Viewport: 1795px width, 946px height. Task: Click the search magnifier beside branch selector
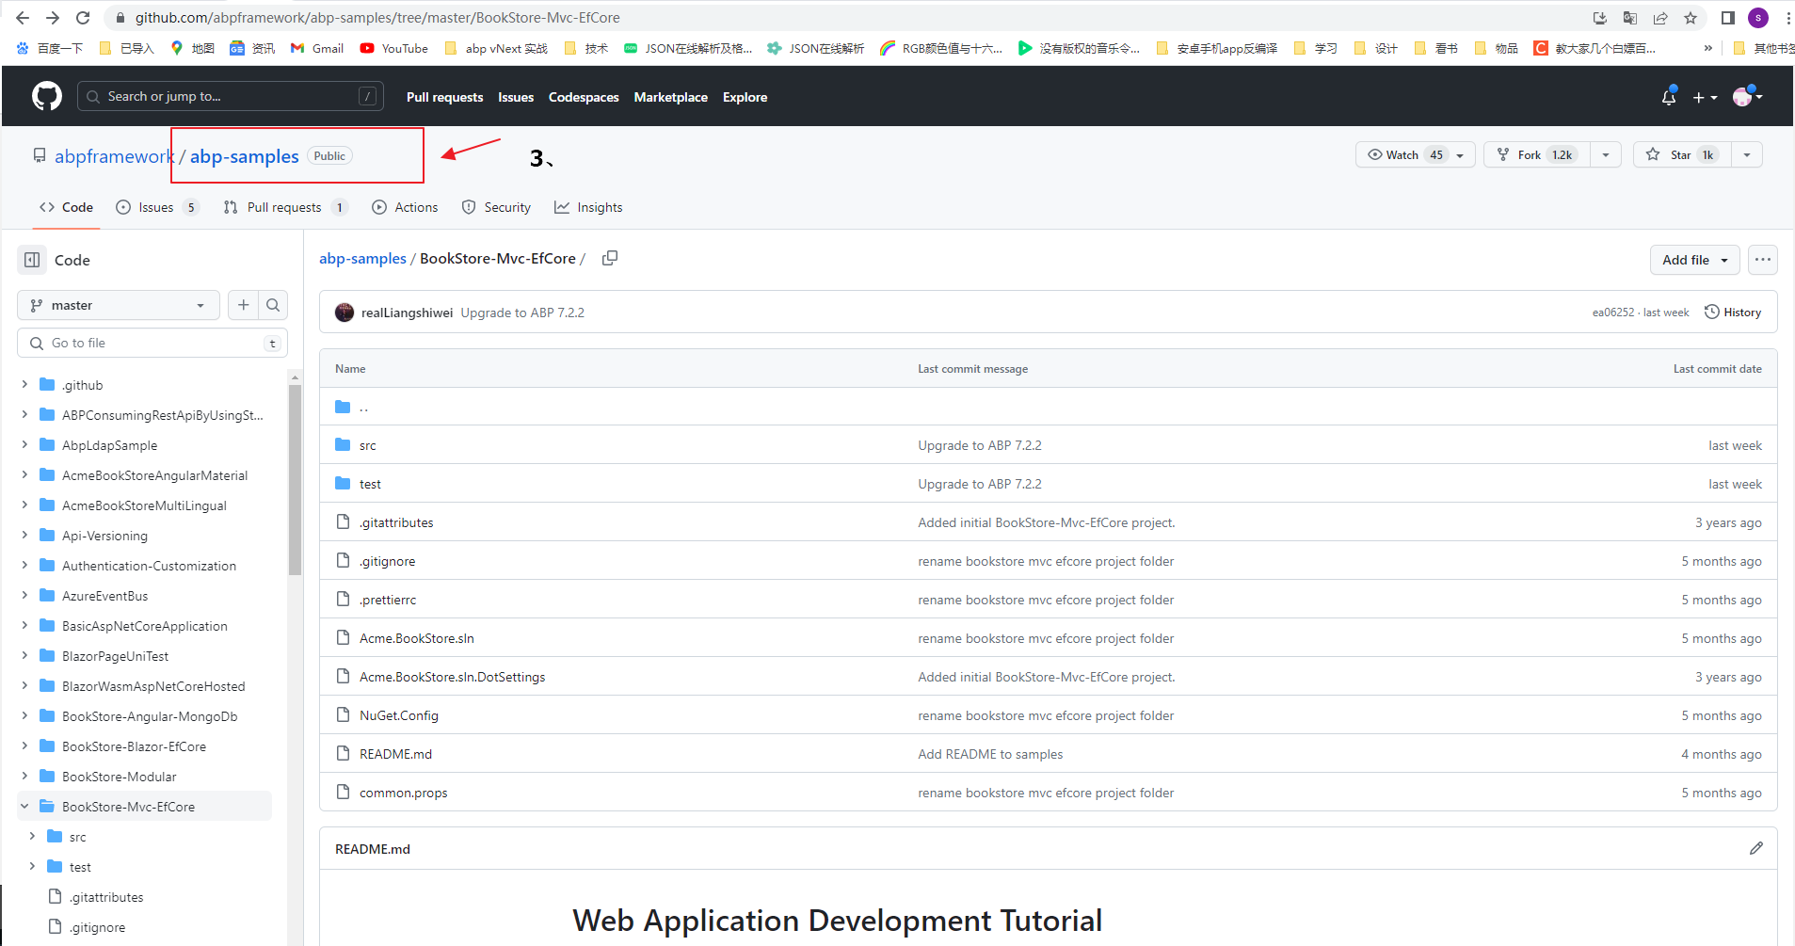[x=273, y=305]
